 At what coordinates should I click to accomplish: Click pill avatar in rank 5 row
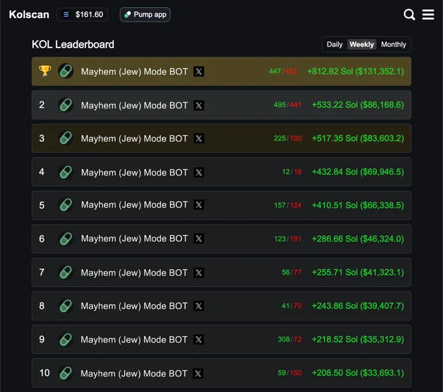coord(66,205)
